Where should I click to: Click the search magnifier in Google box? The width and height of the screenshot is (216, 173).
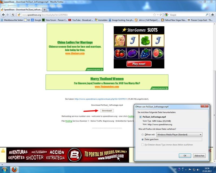point(207,15)
